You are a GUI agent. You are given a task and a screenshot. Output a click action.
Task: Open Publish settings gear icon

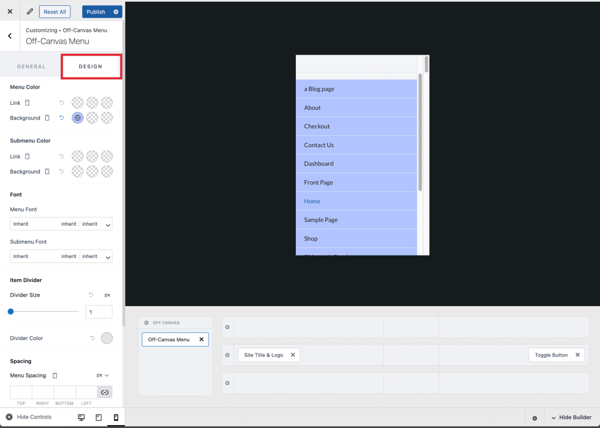[x=116, y=12]
